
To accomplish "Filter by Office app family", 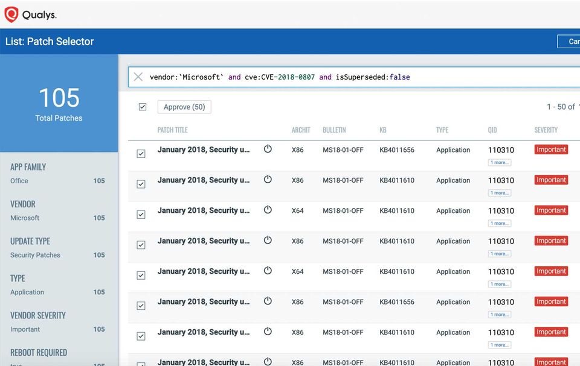I will [x=19, y=181].
